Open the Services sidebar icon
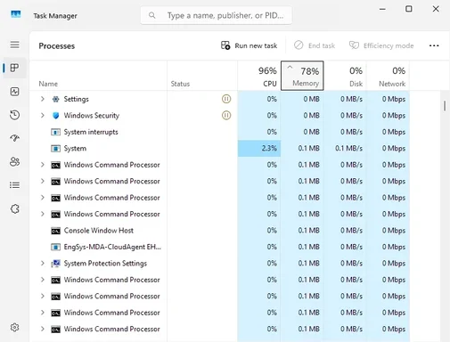This screenshot has height=342, width=450. [x=14, y=209]
